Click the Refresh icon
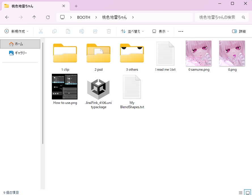The height and width of the screenshot is (195, 252). pyautogui.click(x=48, y=17)
